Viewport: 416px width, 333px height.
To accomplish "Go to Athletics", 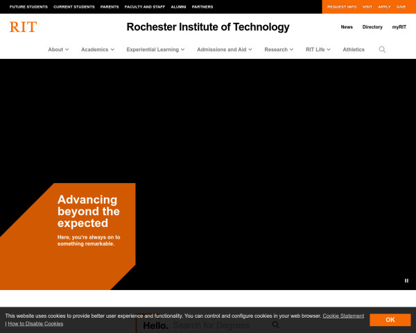I will point(354,50).
